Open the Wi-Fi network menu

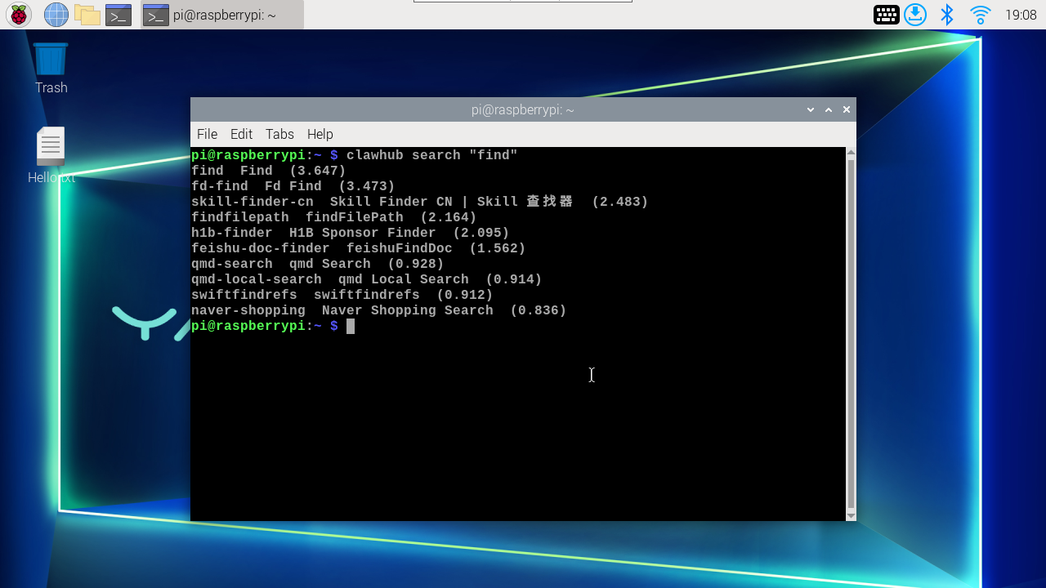point(980,15)
